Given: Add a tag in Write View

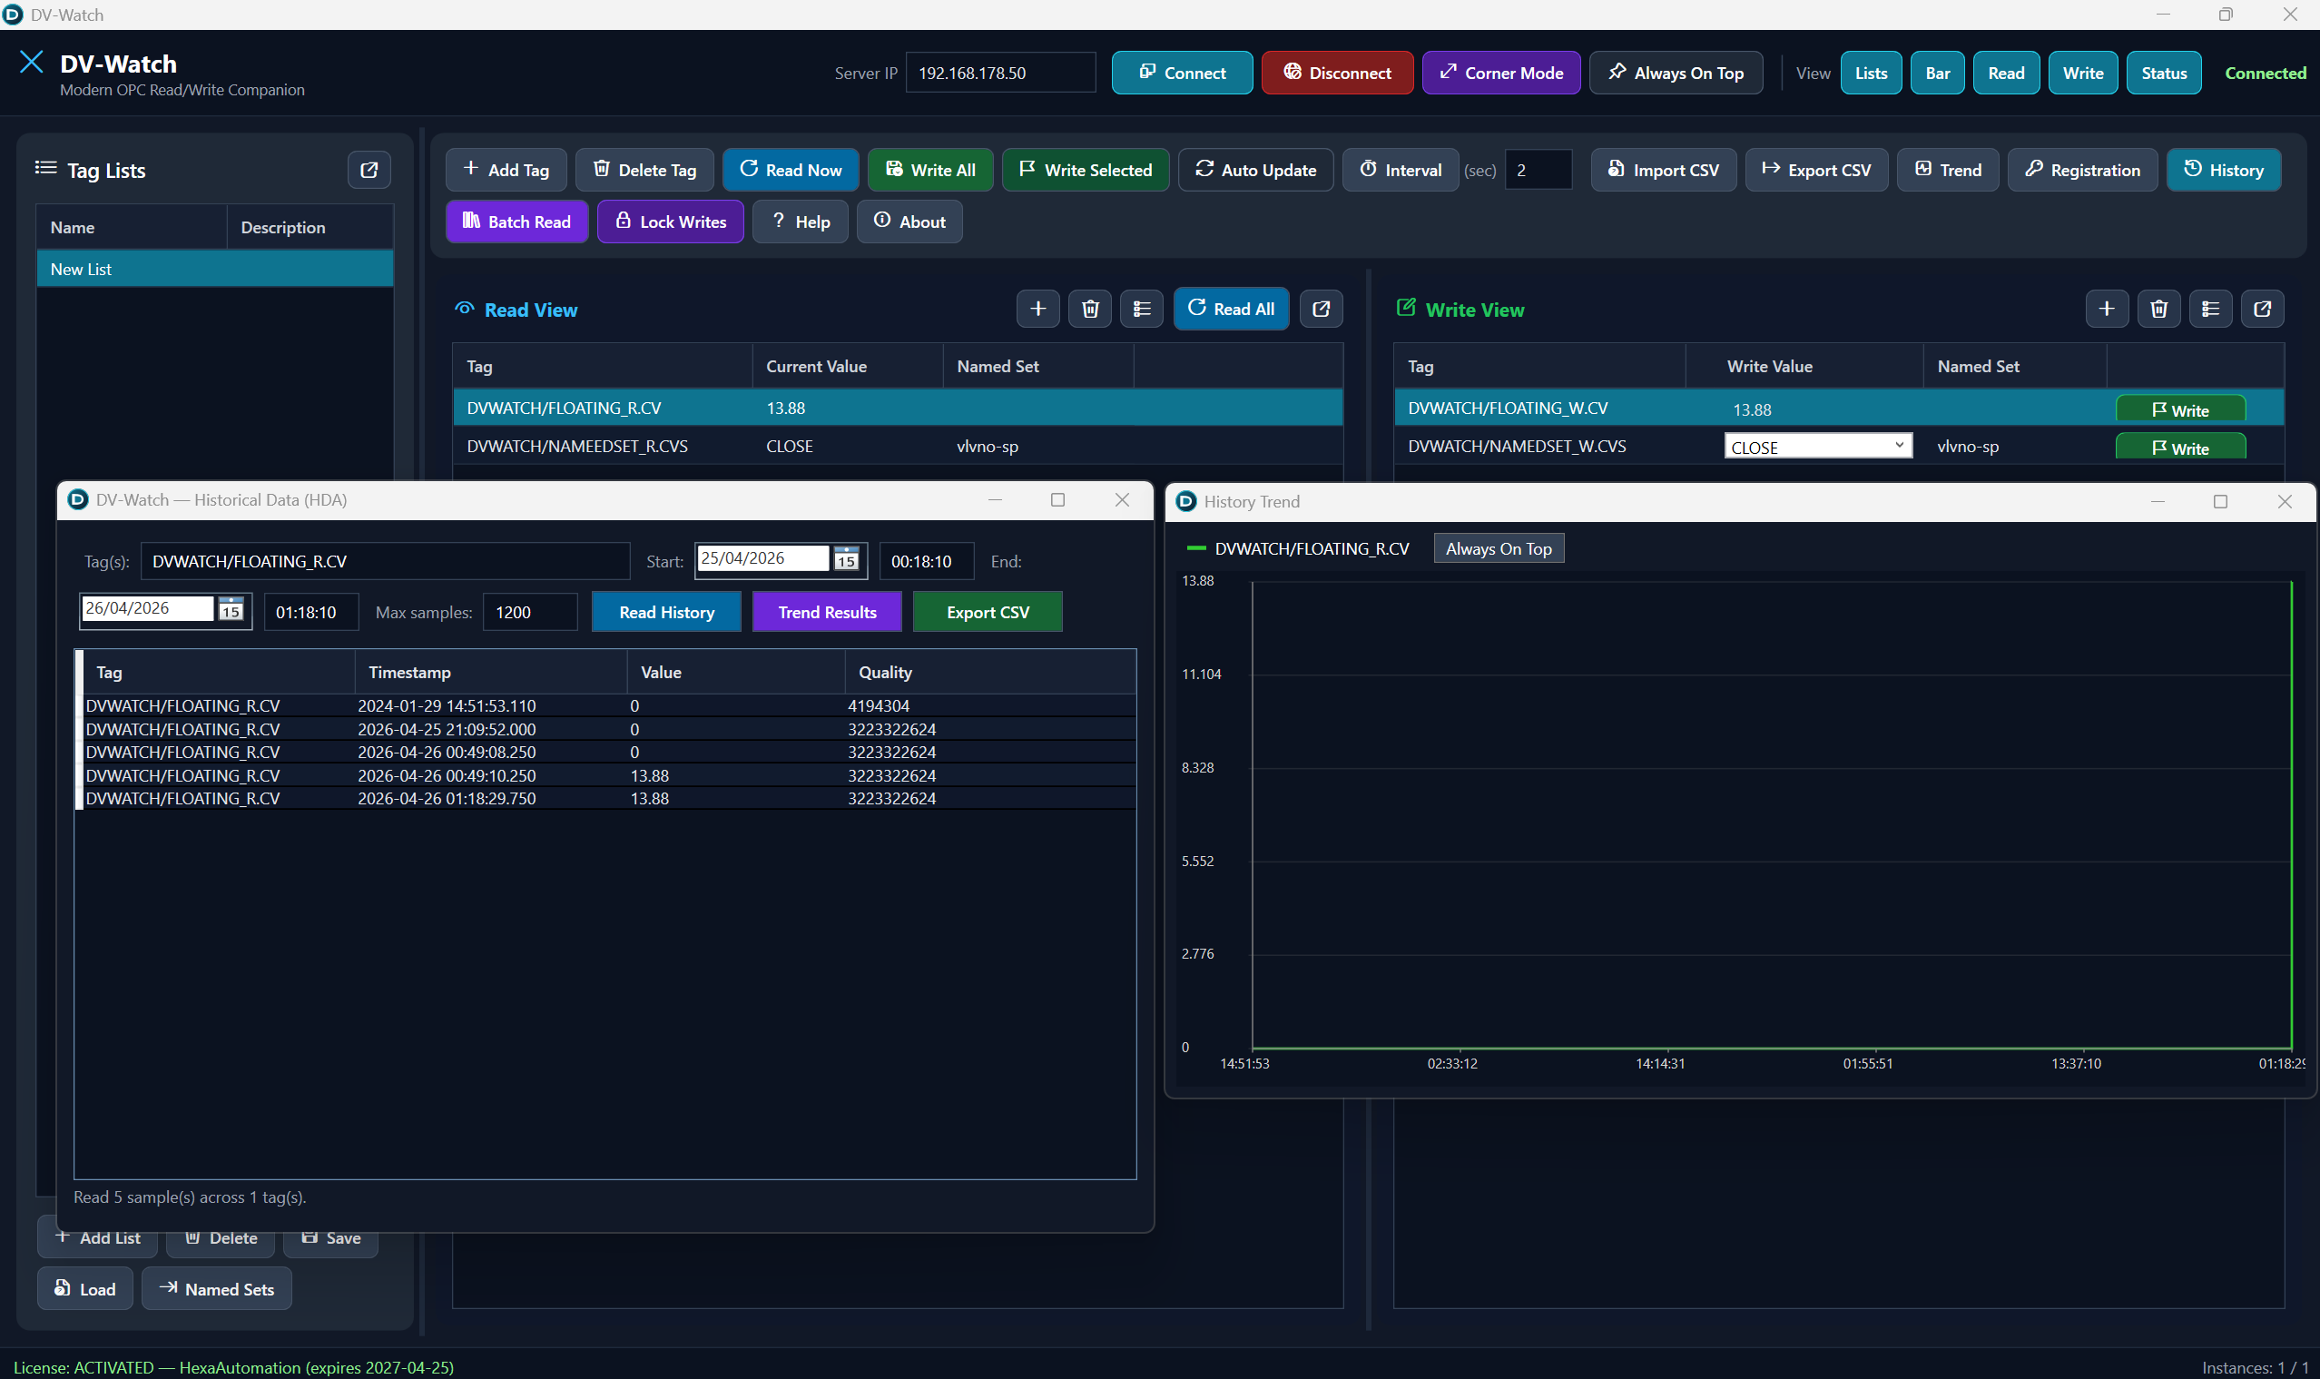Looking at the screenshot, I should point(2107,309).
